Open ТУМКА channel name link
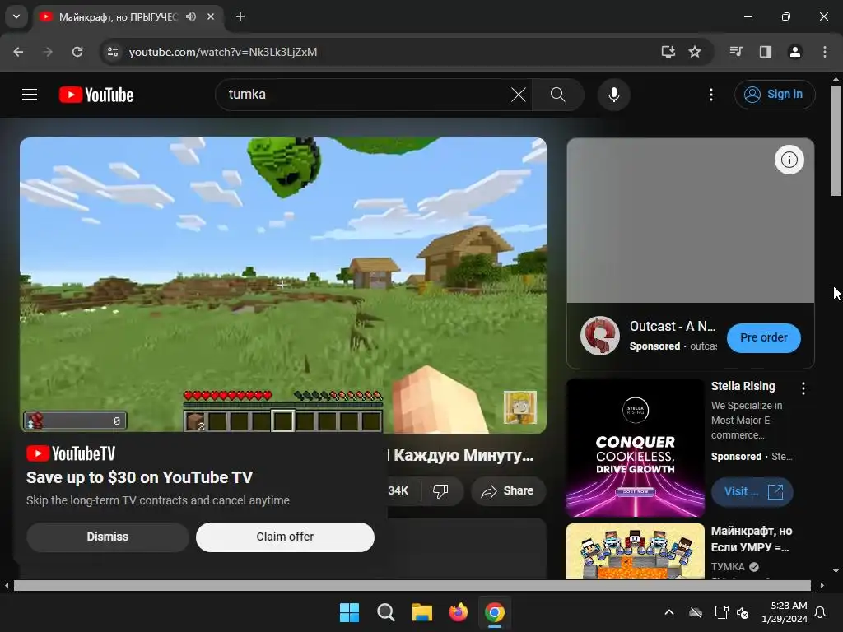The height and width of the screenshot is (632, 843). [728, 566]
